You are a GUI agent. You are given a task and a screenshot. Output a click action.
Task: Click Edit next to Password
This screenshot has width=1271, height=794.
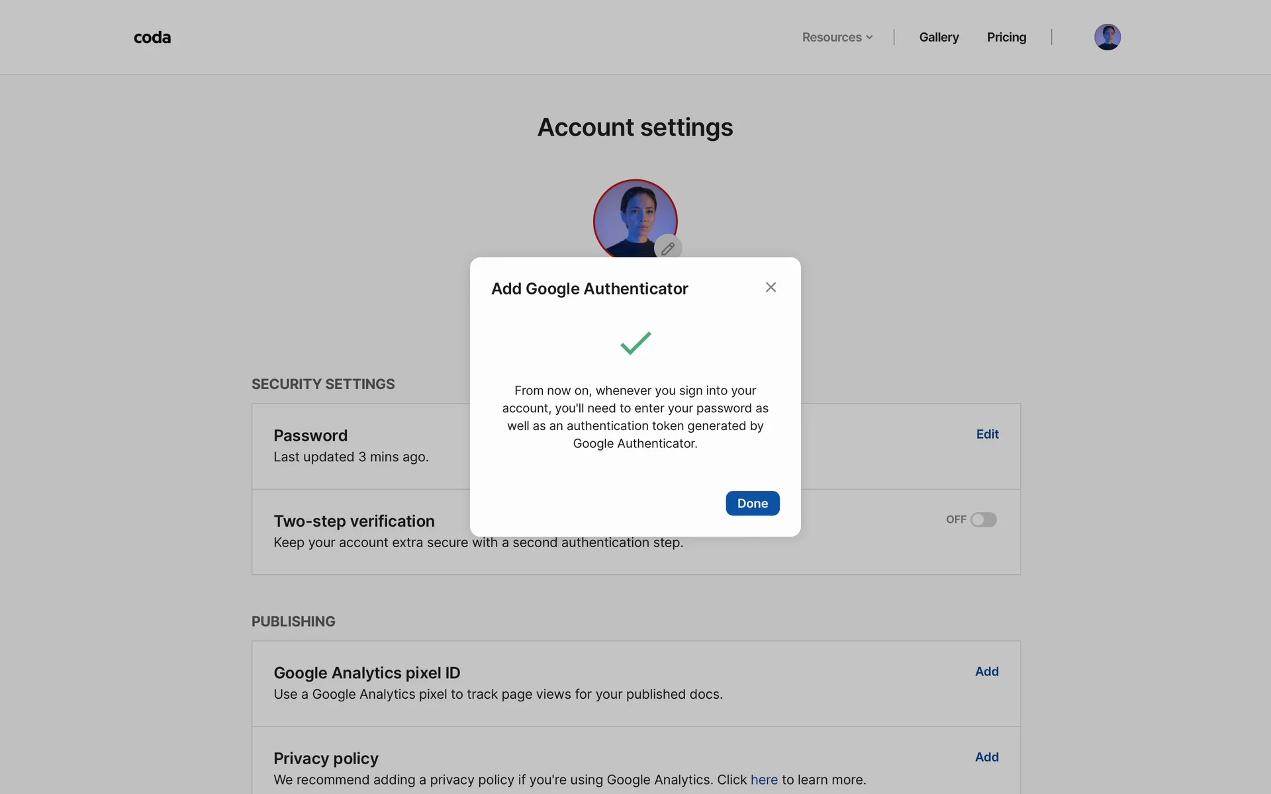(x=987, y=434)
